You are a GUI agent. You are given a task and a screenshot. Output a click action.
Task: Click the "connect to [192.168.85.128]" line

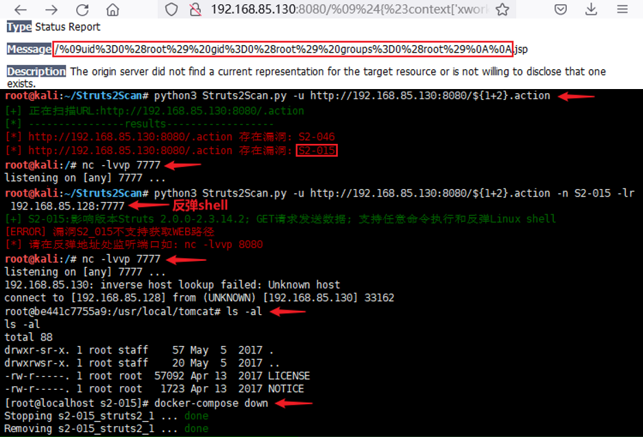coord(199,298)
